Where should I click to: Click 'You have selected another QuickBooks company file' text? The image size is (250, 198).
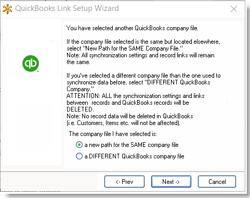(x=133, y=28)
